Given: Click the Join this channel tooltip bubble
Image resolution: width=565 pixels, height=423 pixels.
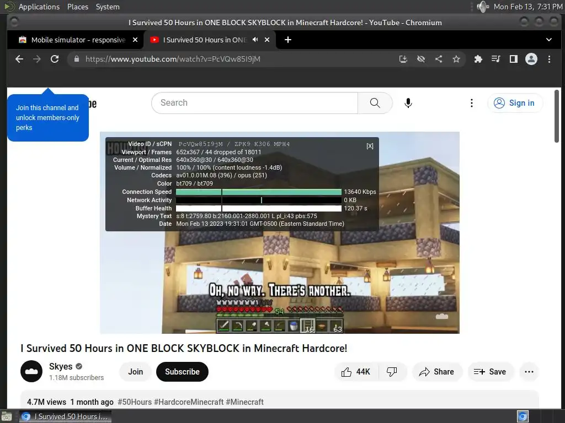Looking at the screenshot, I should [47, 118].
